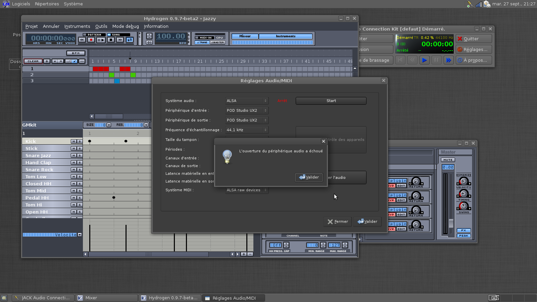Click Valider in the error popup

click(x=309, y=177)
